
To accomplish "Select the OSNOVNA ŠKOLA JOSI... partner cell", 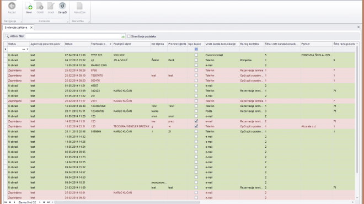I will point(317,55).
